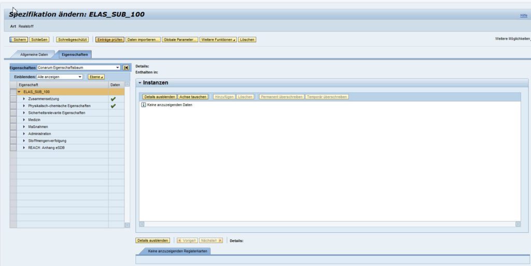Click the left arrow of Instanzen horizontal scrollbar

tap(142, 224)
